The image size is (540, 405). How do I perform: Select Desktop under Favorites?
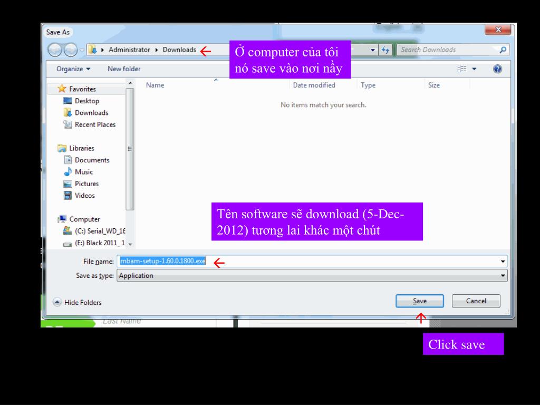(x=87, y=101)
